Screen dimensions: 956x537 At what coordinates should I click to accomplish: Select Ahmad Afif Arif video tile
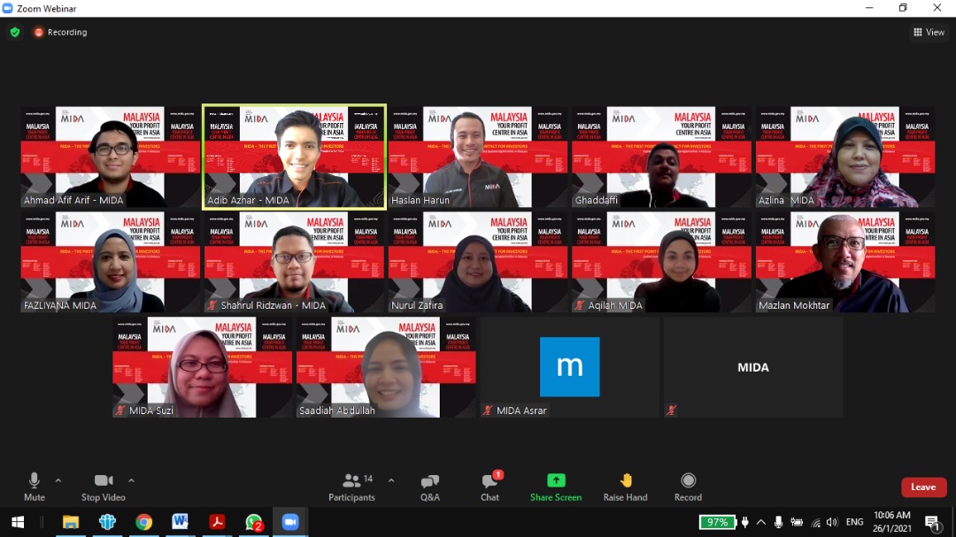click(x=111, y=157)
